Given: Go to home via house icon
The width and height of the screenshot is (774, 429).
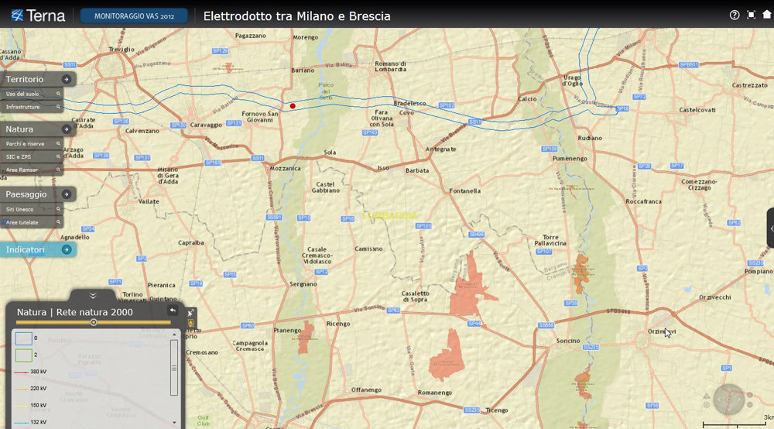Looking at the screenshot, I should pyautogui.click(x=765, y=15).
